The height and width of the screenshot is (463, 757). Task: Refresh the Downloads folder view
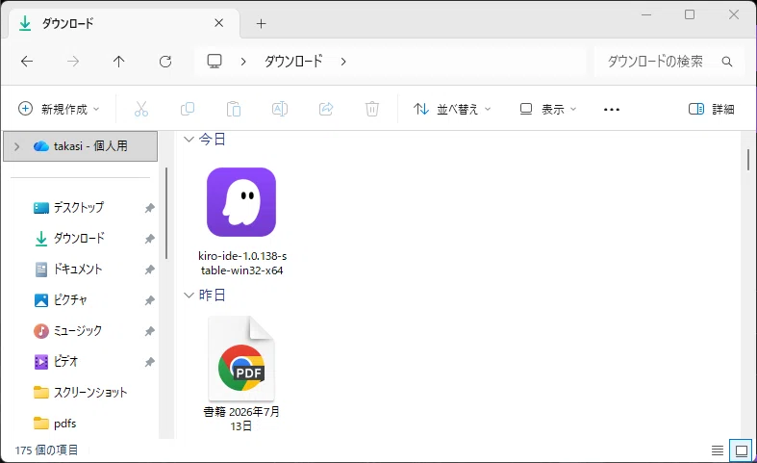coord(165,62)
